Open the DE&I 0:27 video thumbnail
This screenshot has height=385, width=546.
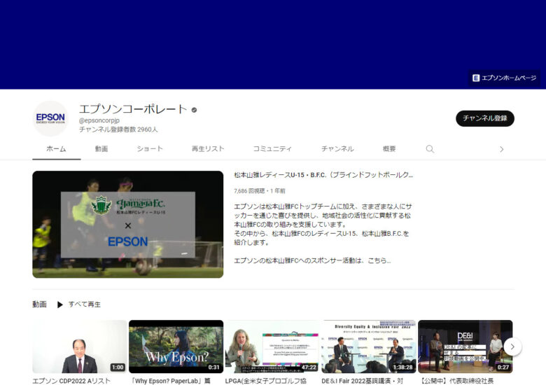point(465,346)
